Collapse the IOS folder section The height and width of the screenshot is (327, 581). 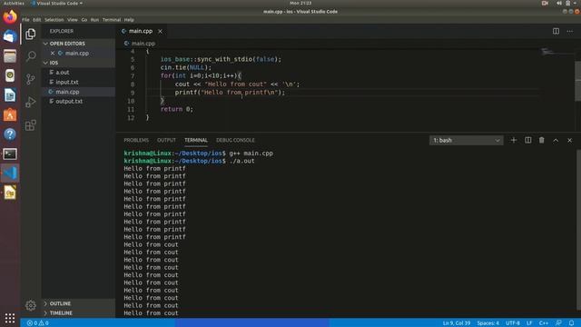(78, 63)
